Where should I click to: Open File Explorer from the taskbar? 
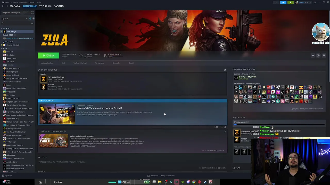click(x=160, y=182)
